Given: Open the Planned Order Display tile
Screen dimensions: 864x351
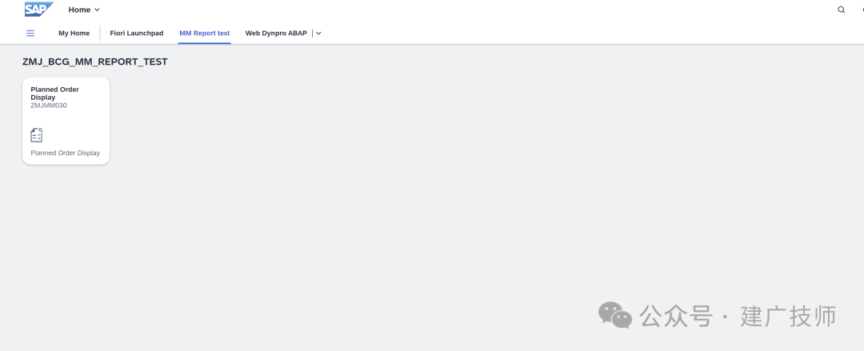Looking at the screenshot, I should tap(66, 121).
